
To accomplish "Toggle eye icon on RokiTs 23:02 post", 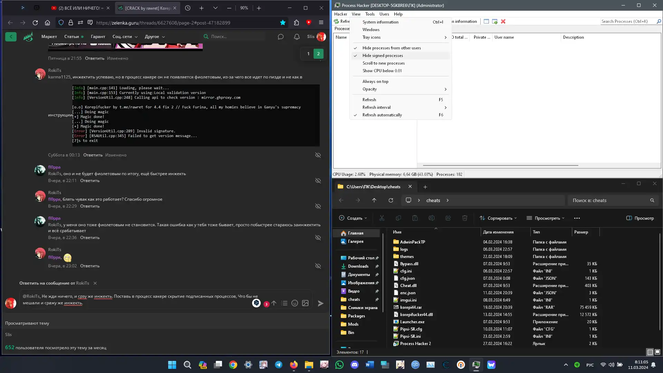I will [x=318, y=266].
